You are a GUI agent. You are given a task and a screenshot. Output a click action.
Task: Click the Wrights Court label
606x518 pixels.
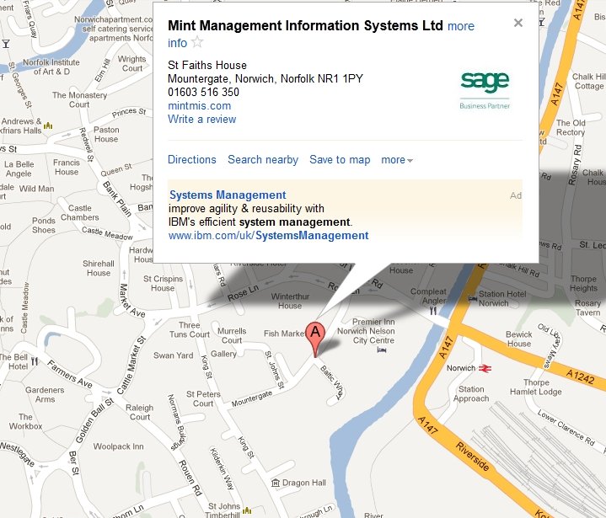coord(131,63)
